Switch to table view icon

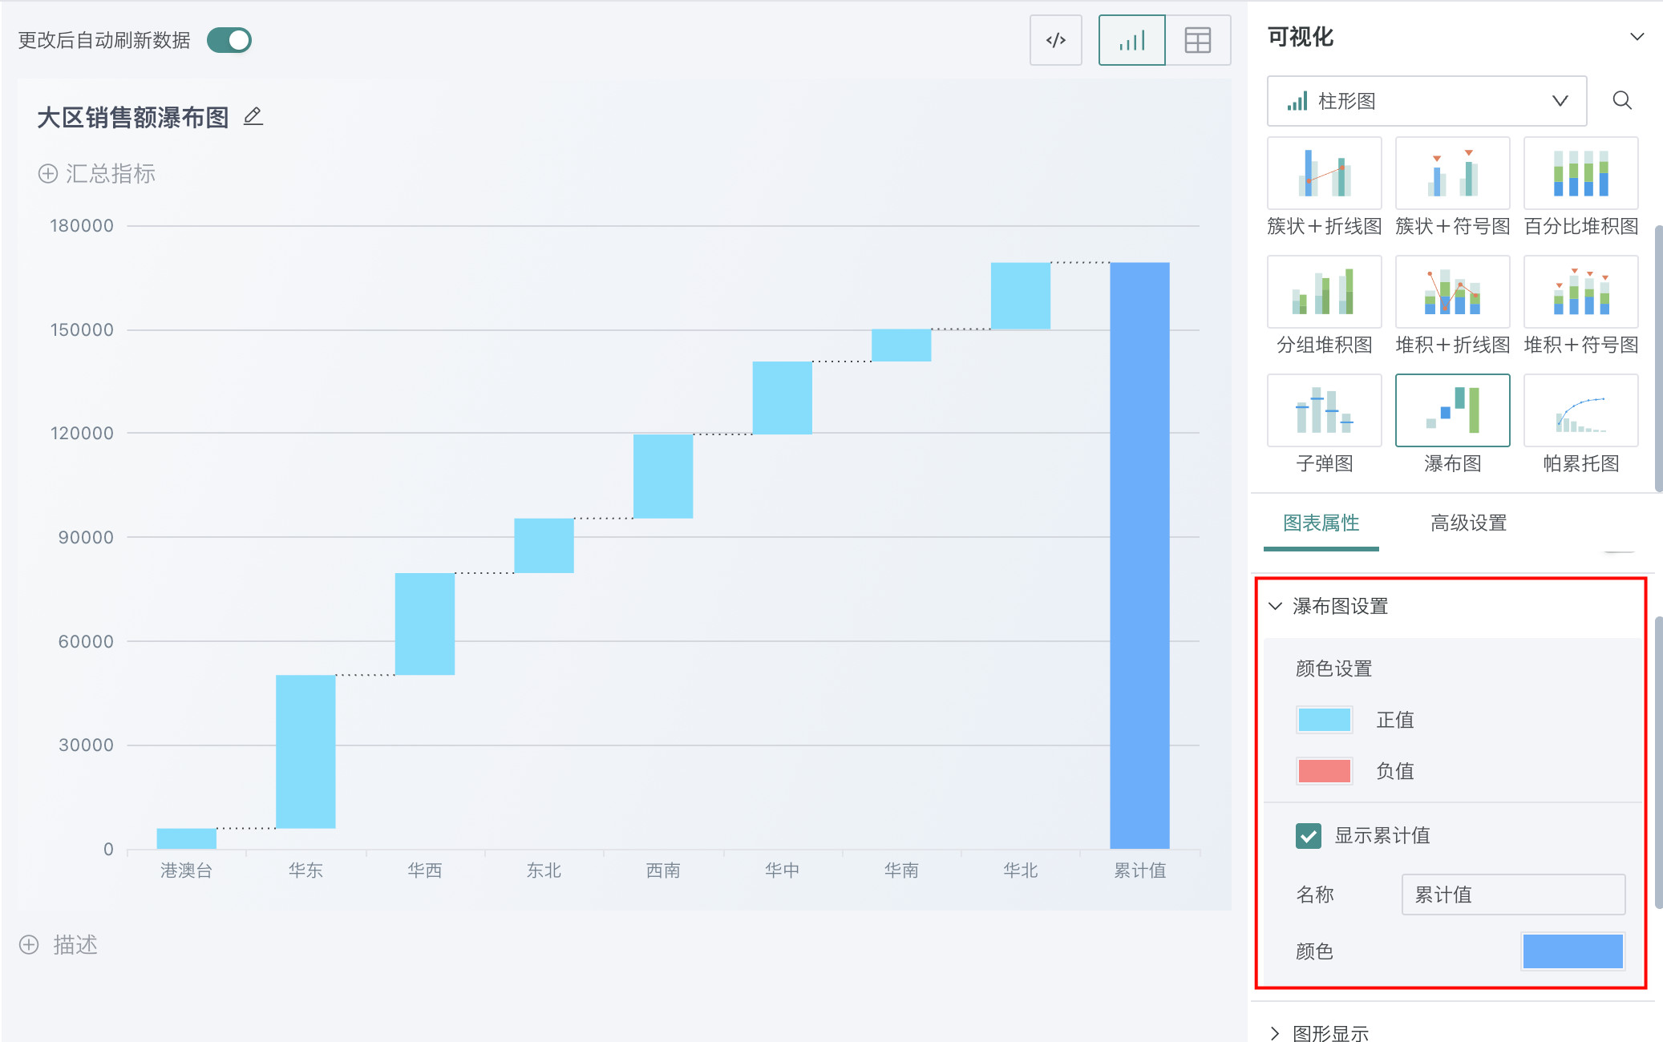pos(1197,40)
